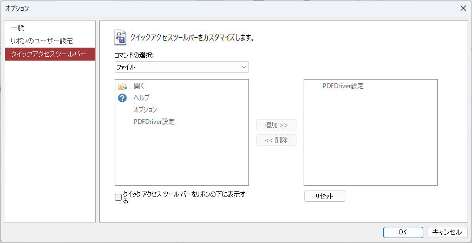Select the 一般 category in the sidebar
The image size is (472, 243).
50,28
